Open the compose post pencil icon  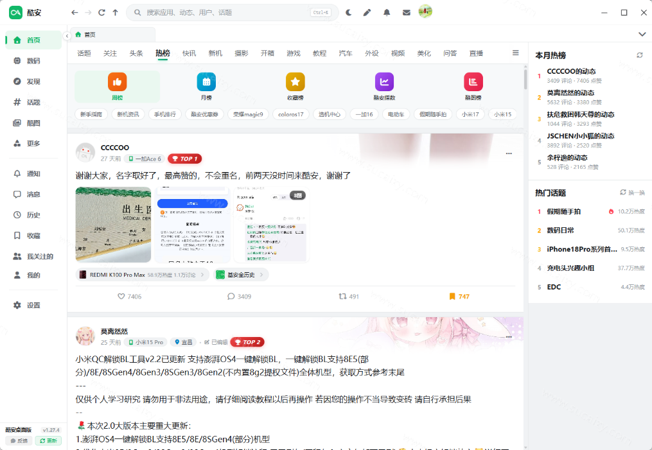(367, 12)
